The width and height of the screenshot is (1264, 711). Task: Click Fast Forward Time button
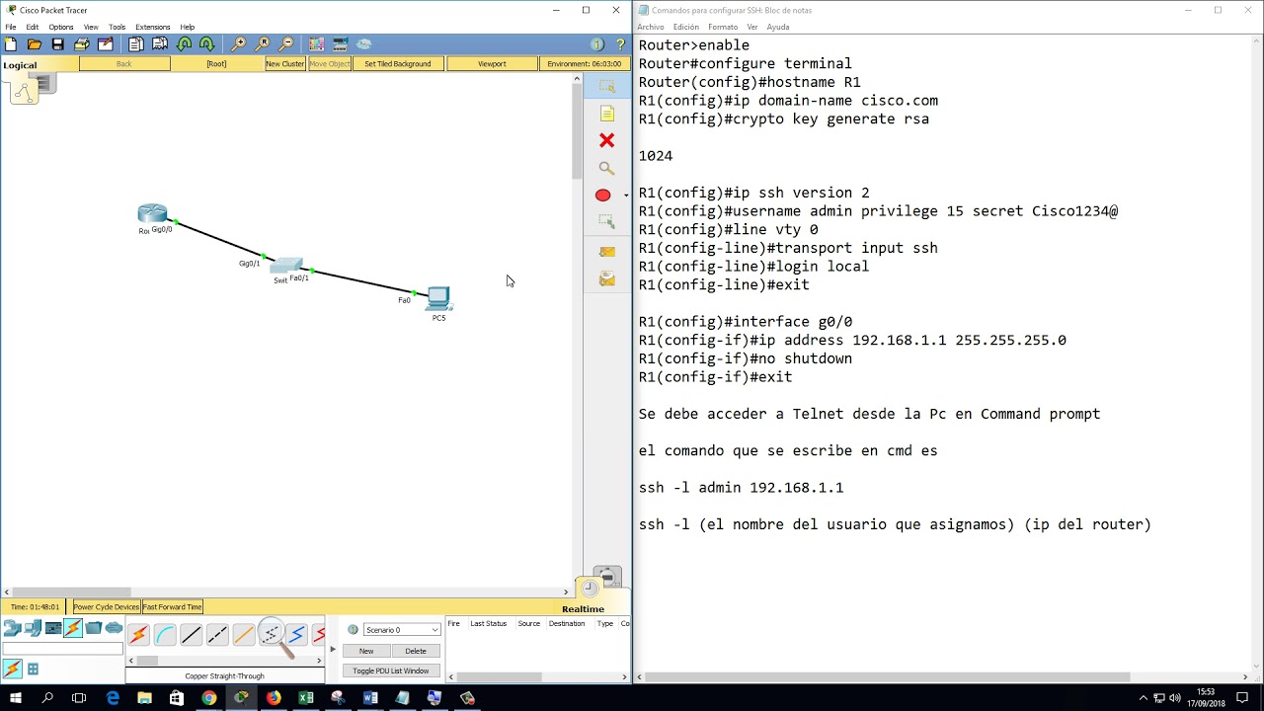coord(173,606)
